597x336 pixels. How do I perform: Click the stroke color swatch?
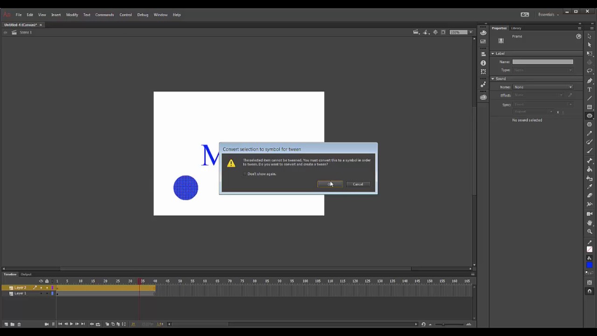point(590,249)
